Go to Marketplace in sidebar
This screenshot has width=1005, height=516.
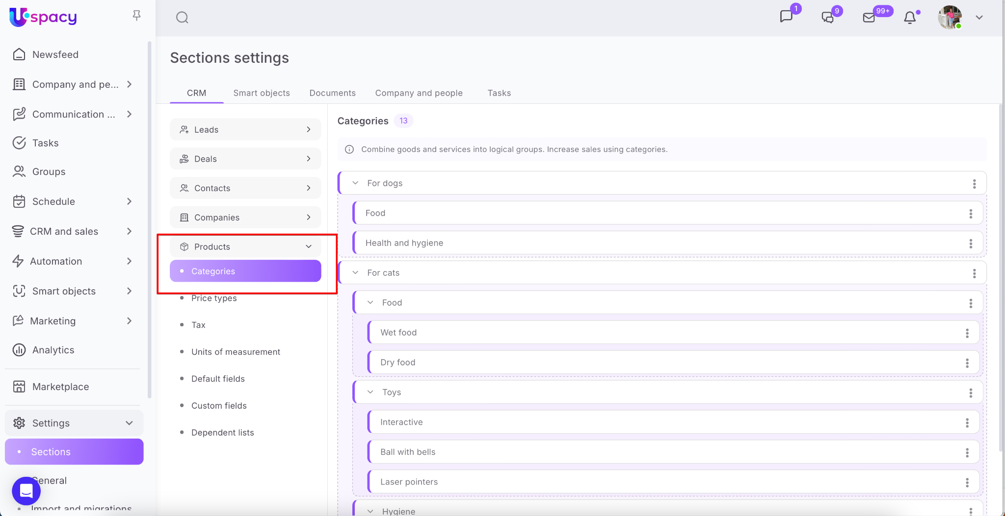pyautogui.click(x=60, y=387)
